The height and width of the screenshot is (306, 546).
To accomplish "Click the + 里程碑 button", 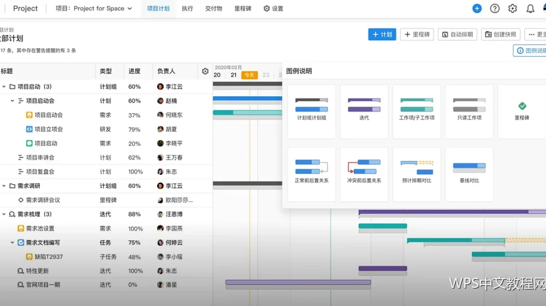I will pos(417,34).
